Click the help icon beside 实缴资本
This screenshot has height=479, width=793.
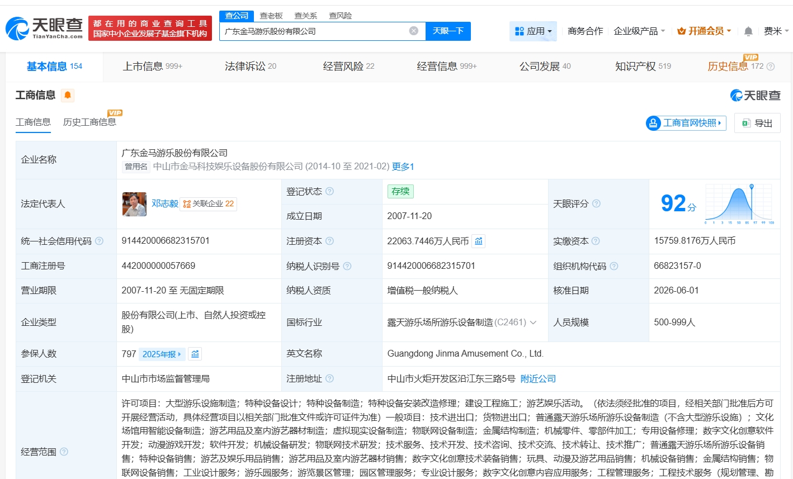click(596, 241)
